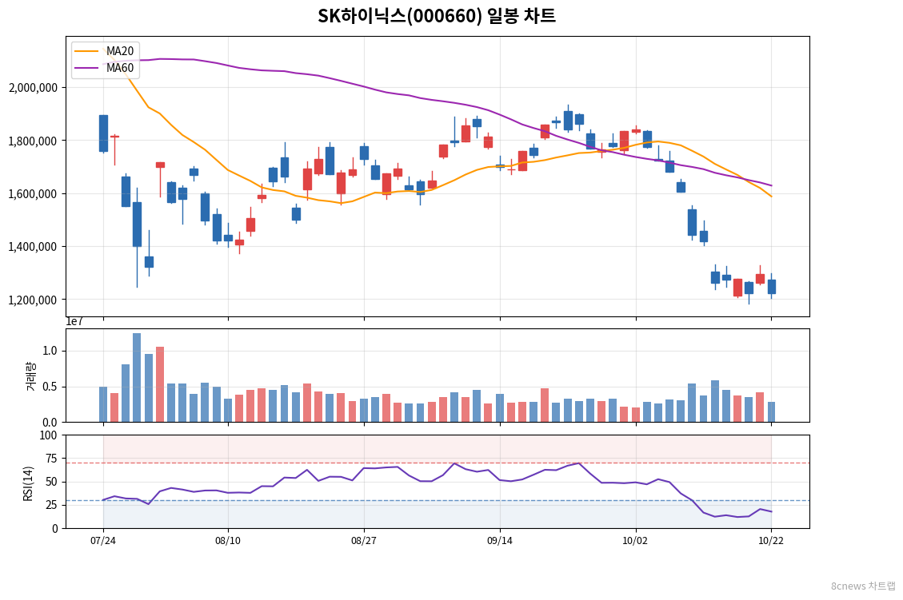Click the 1,200,000 price axis label
903x600 pixels.
coord(34,300)
